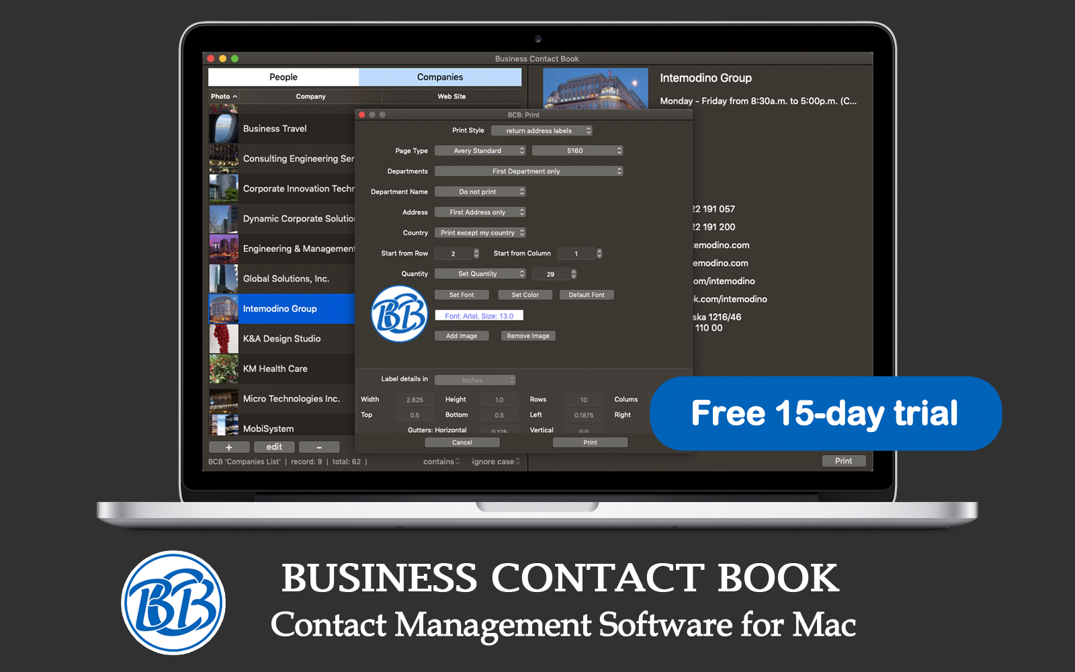This screenshot has height=672, width=1075.
Task: Click the Add Image button
Action: click(462, 336)
